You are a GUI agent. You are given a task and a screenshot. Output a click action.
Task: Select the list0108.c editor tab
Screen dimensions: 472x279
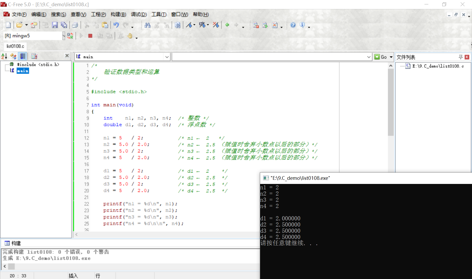(x=15, y=46)
